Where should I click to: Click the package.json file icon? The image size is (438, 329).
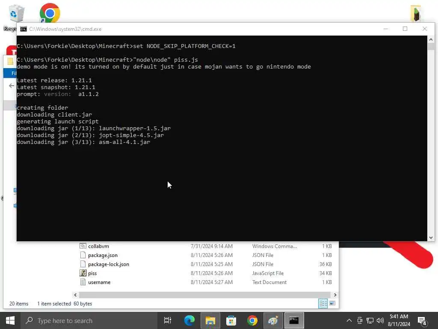pos(83,255)
